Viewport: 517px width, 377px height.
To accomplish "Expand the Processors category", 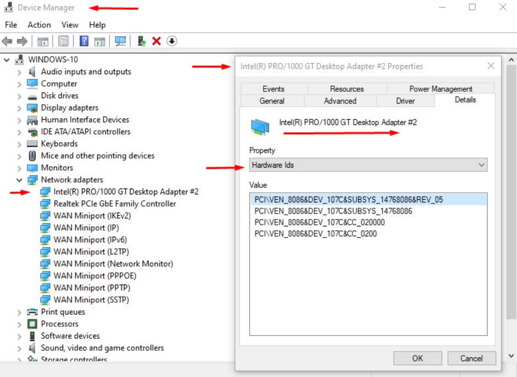I will (x=19, y=324).
